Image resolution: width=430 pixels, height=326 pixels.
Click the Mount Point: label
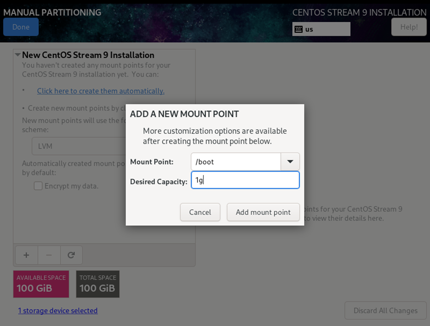152,162
